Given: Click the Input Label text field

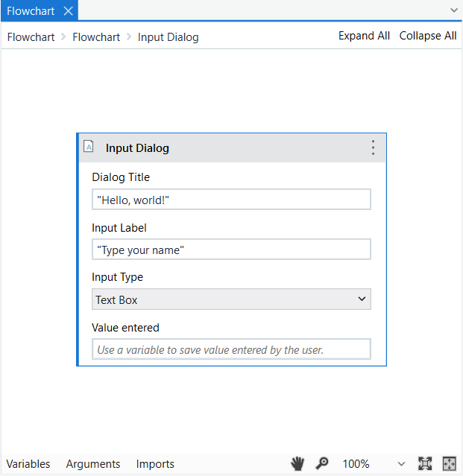Looking at the screenshot, I should (x=231, y=250).
